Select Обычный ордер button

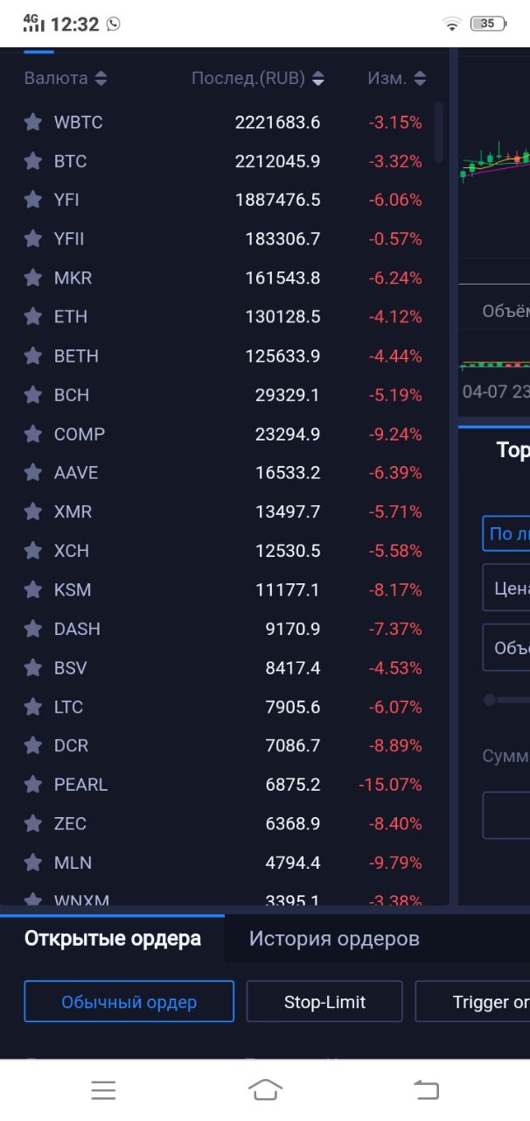tap(129, 1002)
